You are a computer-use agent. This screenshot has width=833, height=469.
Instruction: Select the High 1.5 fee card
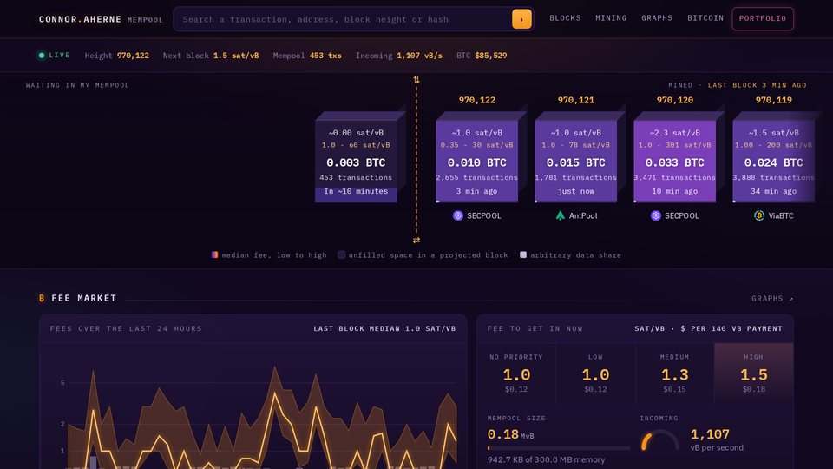[x=754, y=373]
